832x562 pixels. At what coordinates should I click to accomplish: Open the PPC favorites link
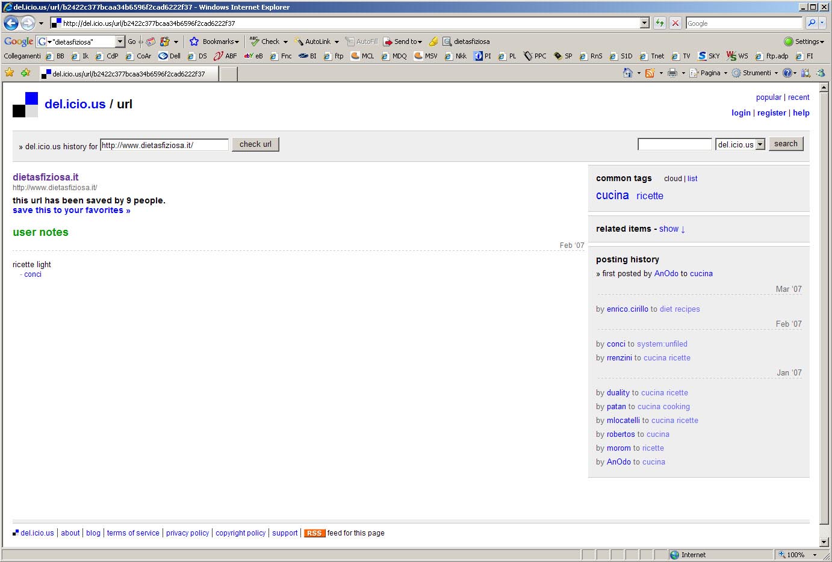click(535, 56)
